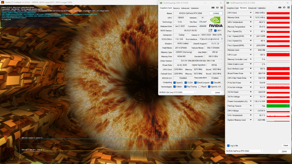Click the camera icon in Sensors window

(280, 8)
